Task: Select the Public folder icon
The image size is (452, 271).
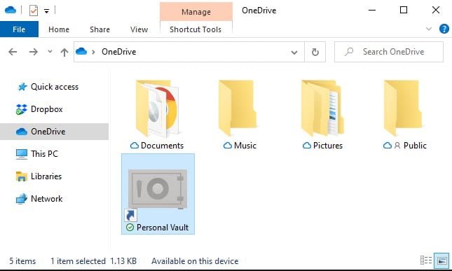Action: [403, 108]
